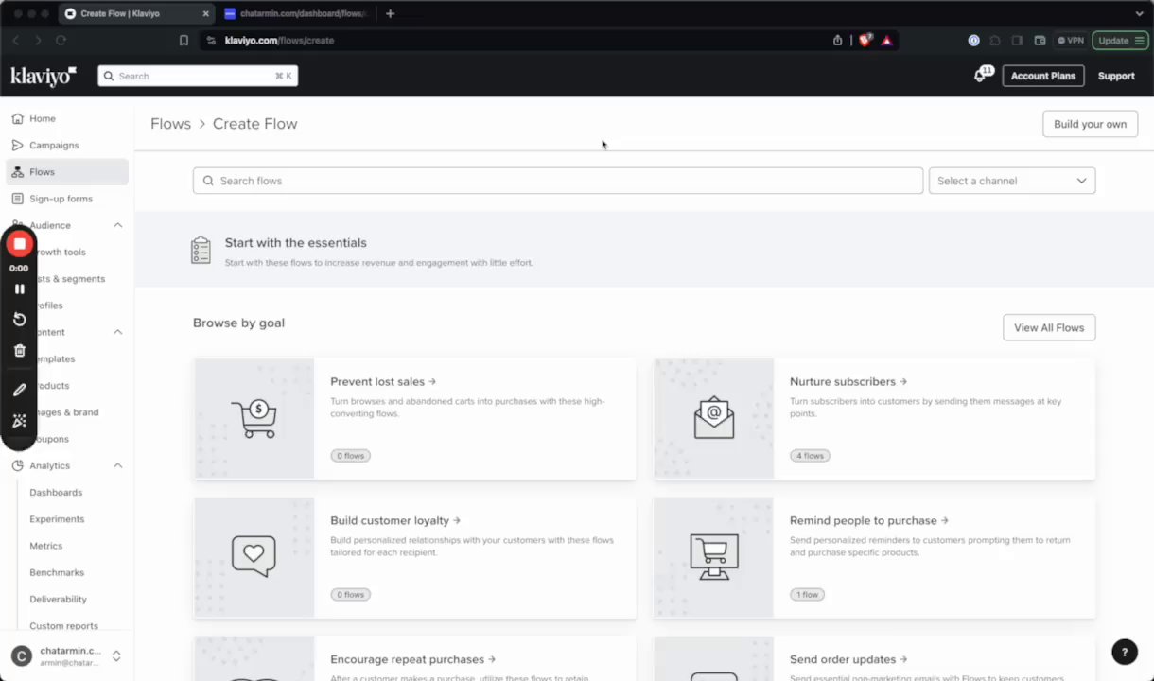Click the Sign-up forms icon
1154x681 pixels.
point(18,199)
